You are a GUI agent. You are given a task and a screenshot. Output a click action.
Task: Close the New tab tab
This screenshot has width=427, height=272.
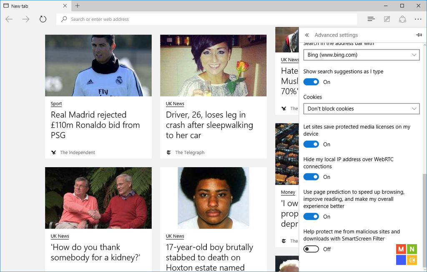65,6
